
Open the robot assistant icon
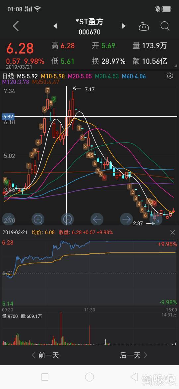click(x=144, y=26)
